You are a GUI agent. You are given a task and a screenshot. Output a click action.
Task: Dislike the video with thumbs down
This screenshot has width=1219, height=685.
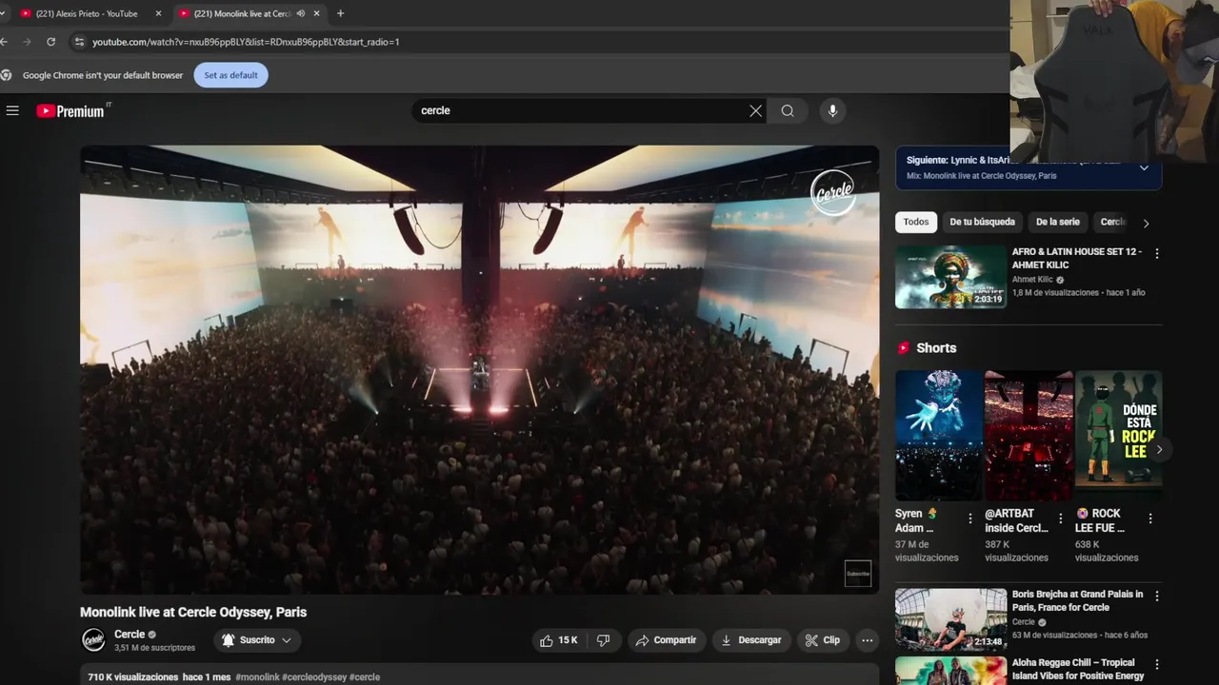[603, 640]
